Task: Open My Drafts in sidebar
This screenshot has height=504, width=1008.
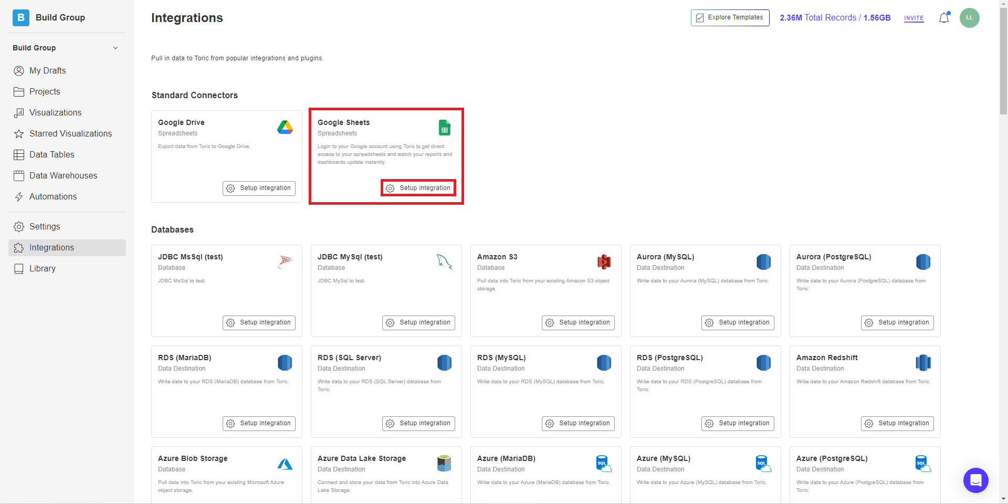Action: (67, 70)
